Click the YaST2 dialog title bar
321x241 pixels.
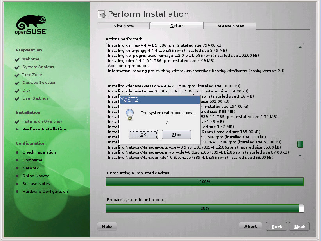(x=160, y=100)
